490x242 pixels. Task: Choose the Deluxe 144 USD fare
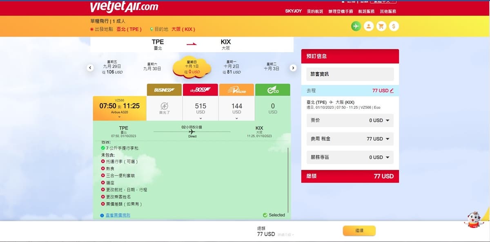coord(236,108)
